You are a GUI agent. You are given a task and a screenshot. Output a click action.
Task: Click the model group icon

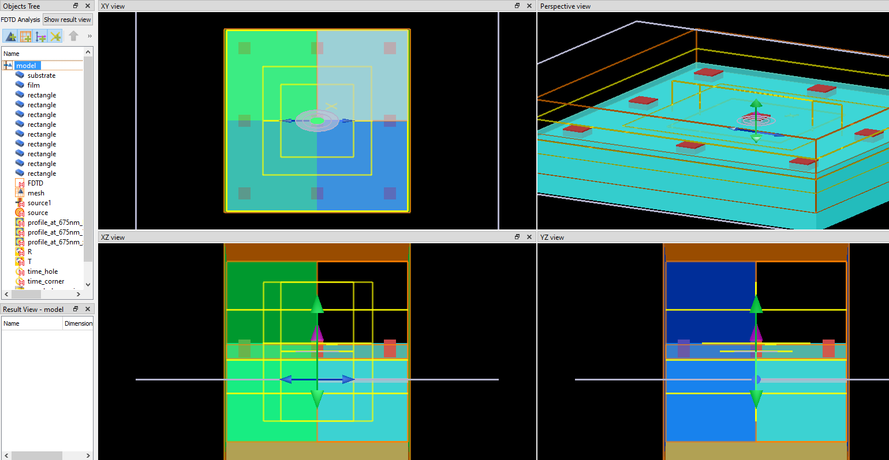click(8, 66)
